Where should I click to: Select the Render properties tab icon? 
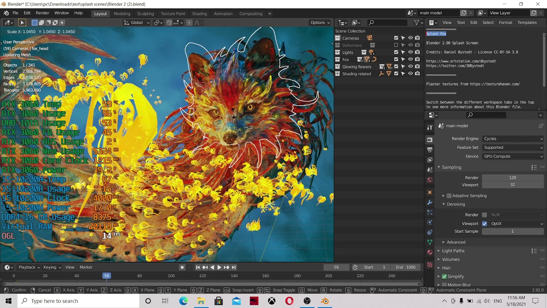[x=430, y=139]
